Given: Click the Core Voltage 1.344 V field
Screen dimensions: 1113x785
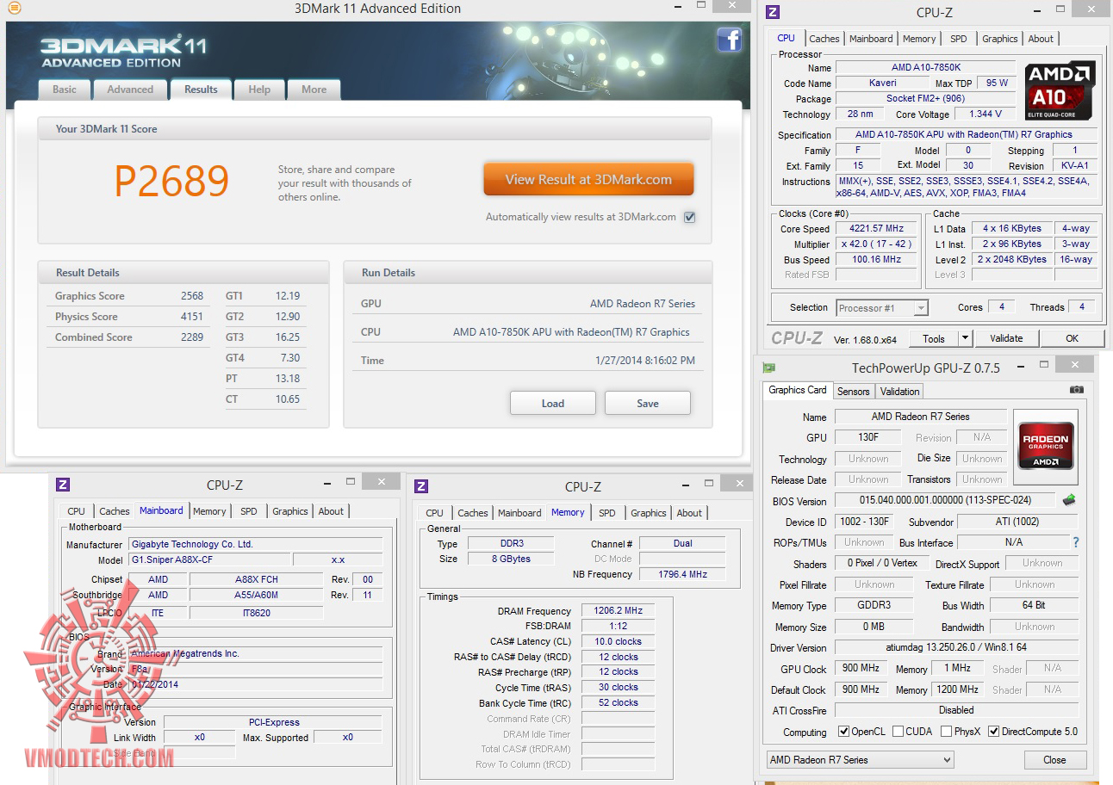Looking at the screenshot, I should tap(985, 114).
